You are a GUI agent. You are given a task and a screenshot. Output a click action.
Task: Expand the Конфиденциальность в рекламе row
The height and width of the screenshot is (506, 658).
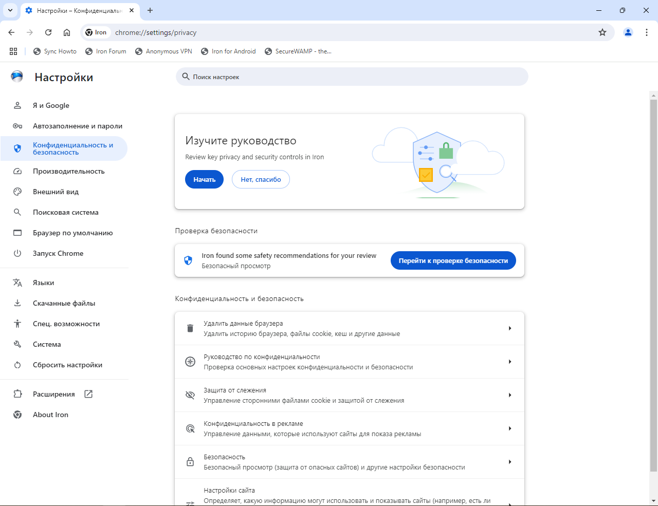[x=350, y=428]
